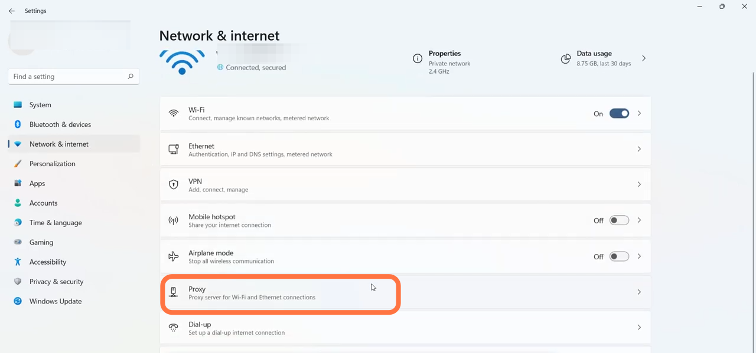Screen dimensions: 756x353
Task: Click the Dial-up phone icon
Action: 174,327
